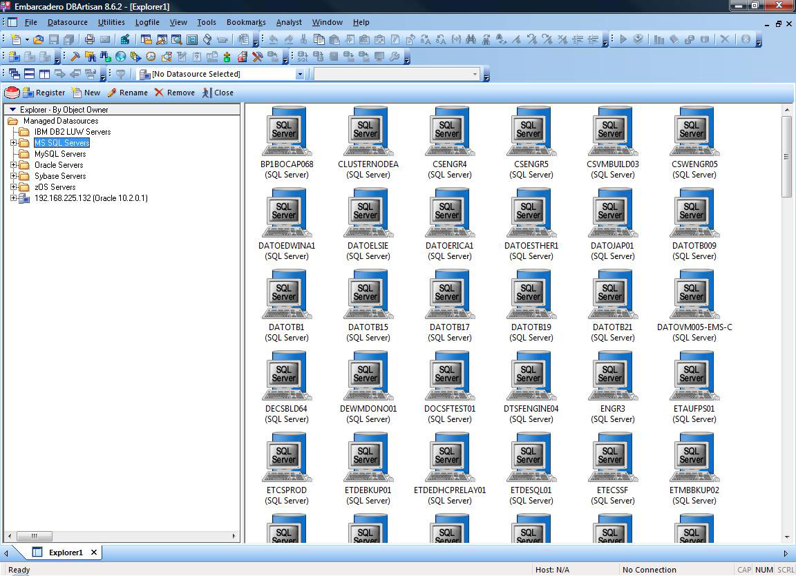796x576 pixels.
Task: Click the Remove button
Action: tap(175, 93)
